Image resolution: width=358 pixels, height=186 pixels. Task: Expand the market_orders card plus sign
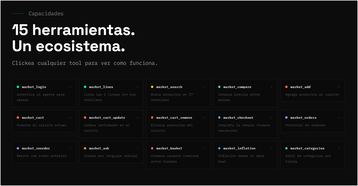(339, 118)
